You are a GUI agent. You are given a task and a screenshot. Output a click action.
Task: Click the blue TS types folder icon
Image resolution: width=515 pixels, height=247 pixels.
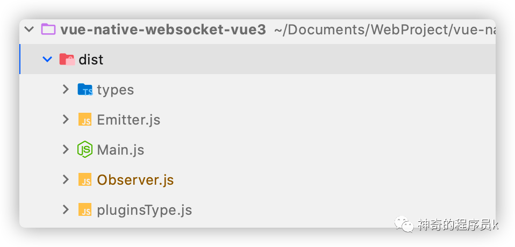click(85, 89)
